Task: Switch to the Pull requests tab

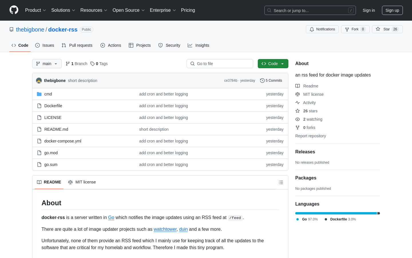Action: (x=77, y=45)
